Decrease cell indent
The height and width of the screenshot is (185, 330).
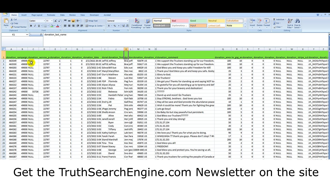click(78, 26)
